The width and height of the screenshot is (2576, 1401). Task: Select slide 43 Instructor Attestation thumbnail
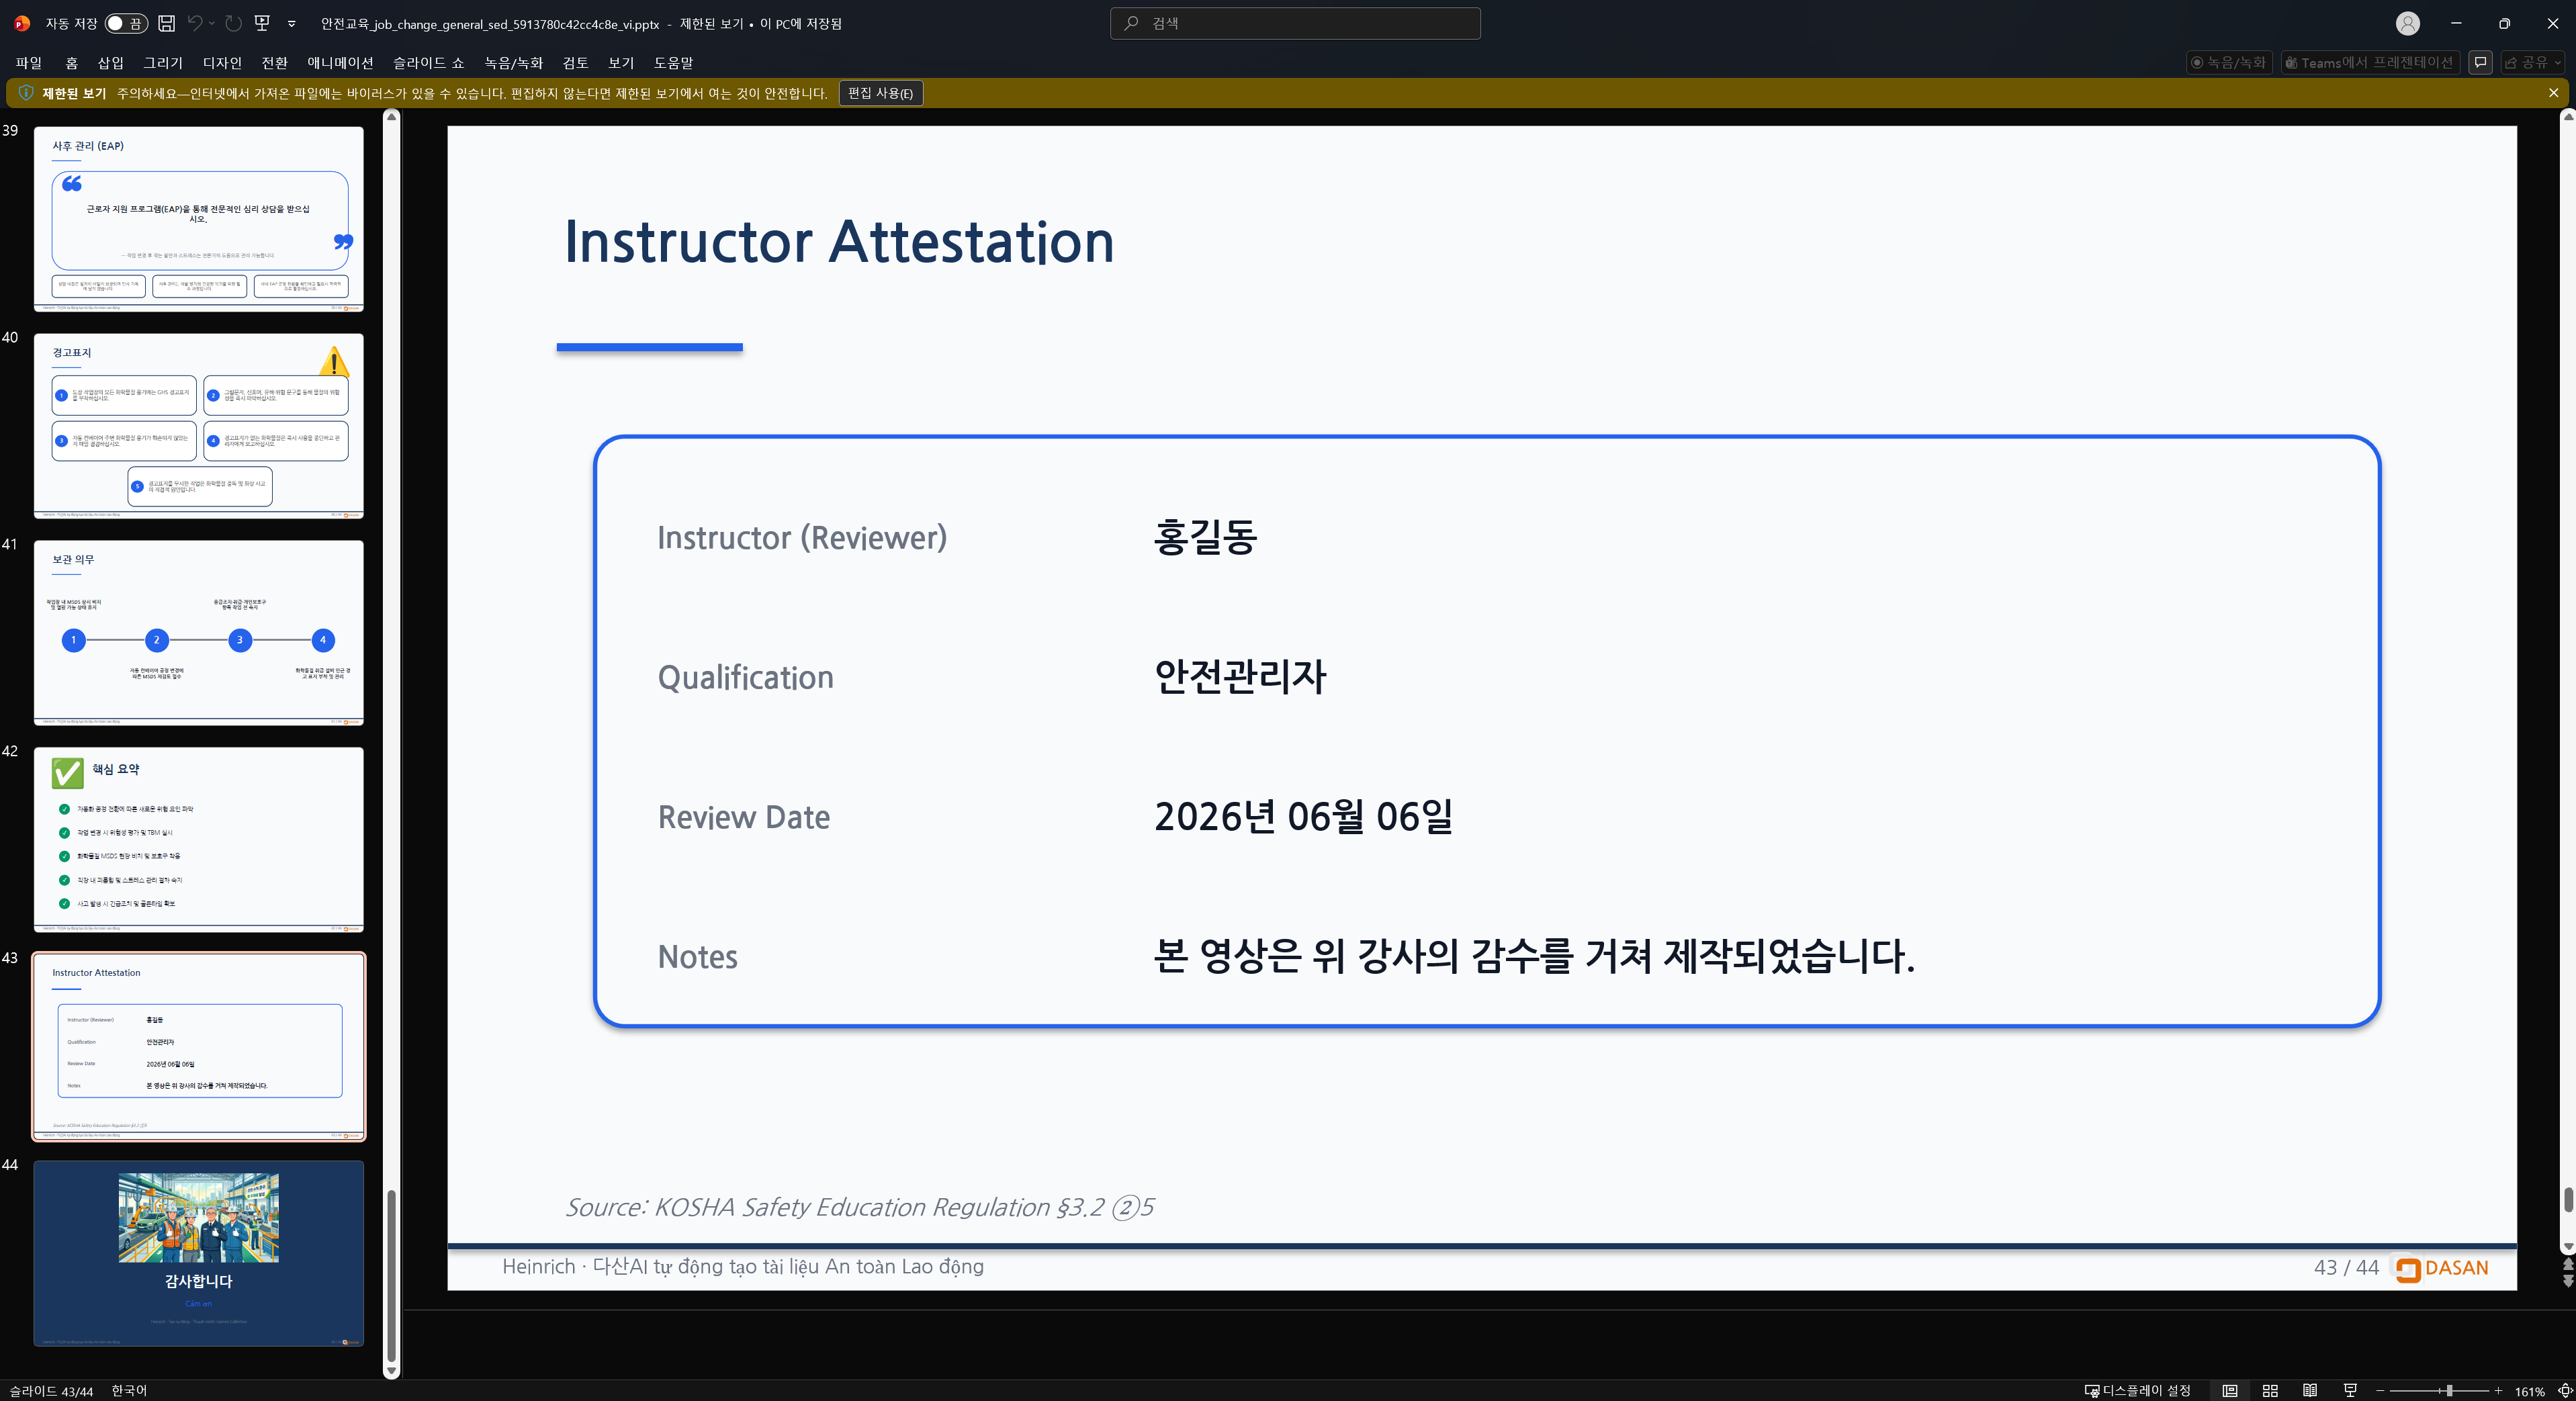[199, 1047]
